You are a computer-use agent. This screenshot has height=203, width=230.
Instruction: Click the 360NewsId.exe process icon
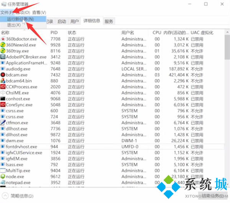click(x=3, y=45)
